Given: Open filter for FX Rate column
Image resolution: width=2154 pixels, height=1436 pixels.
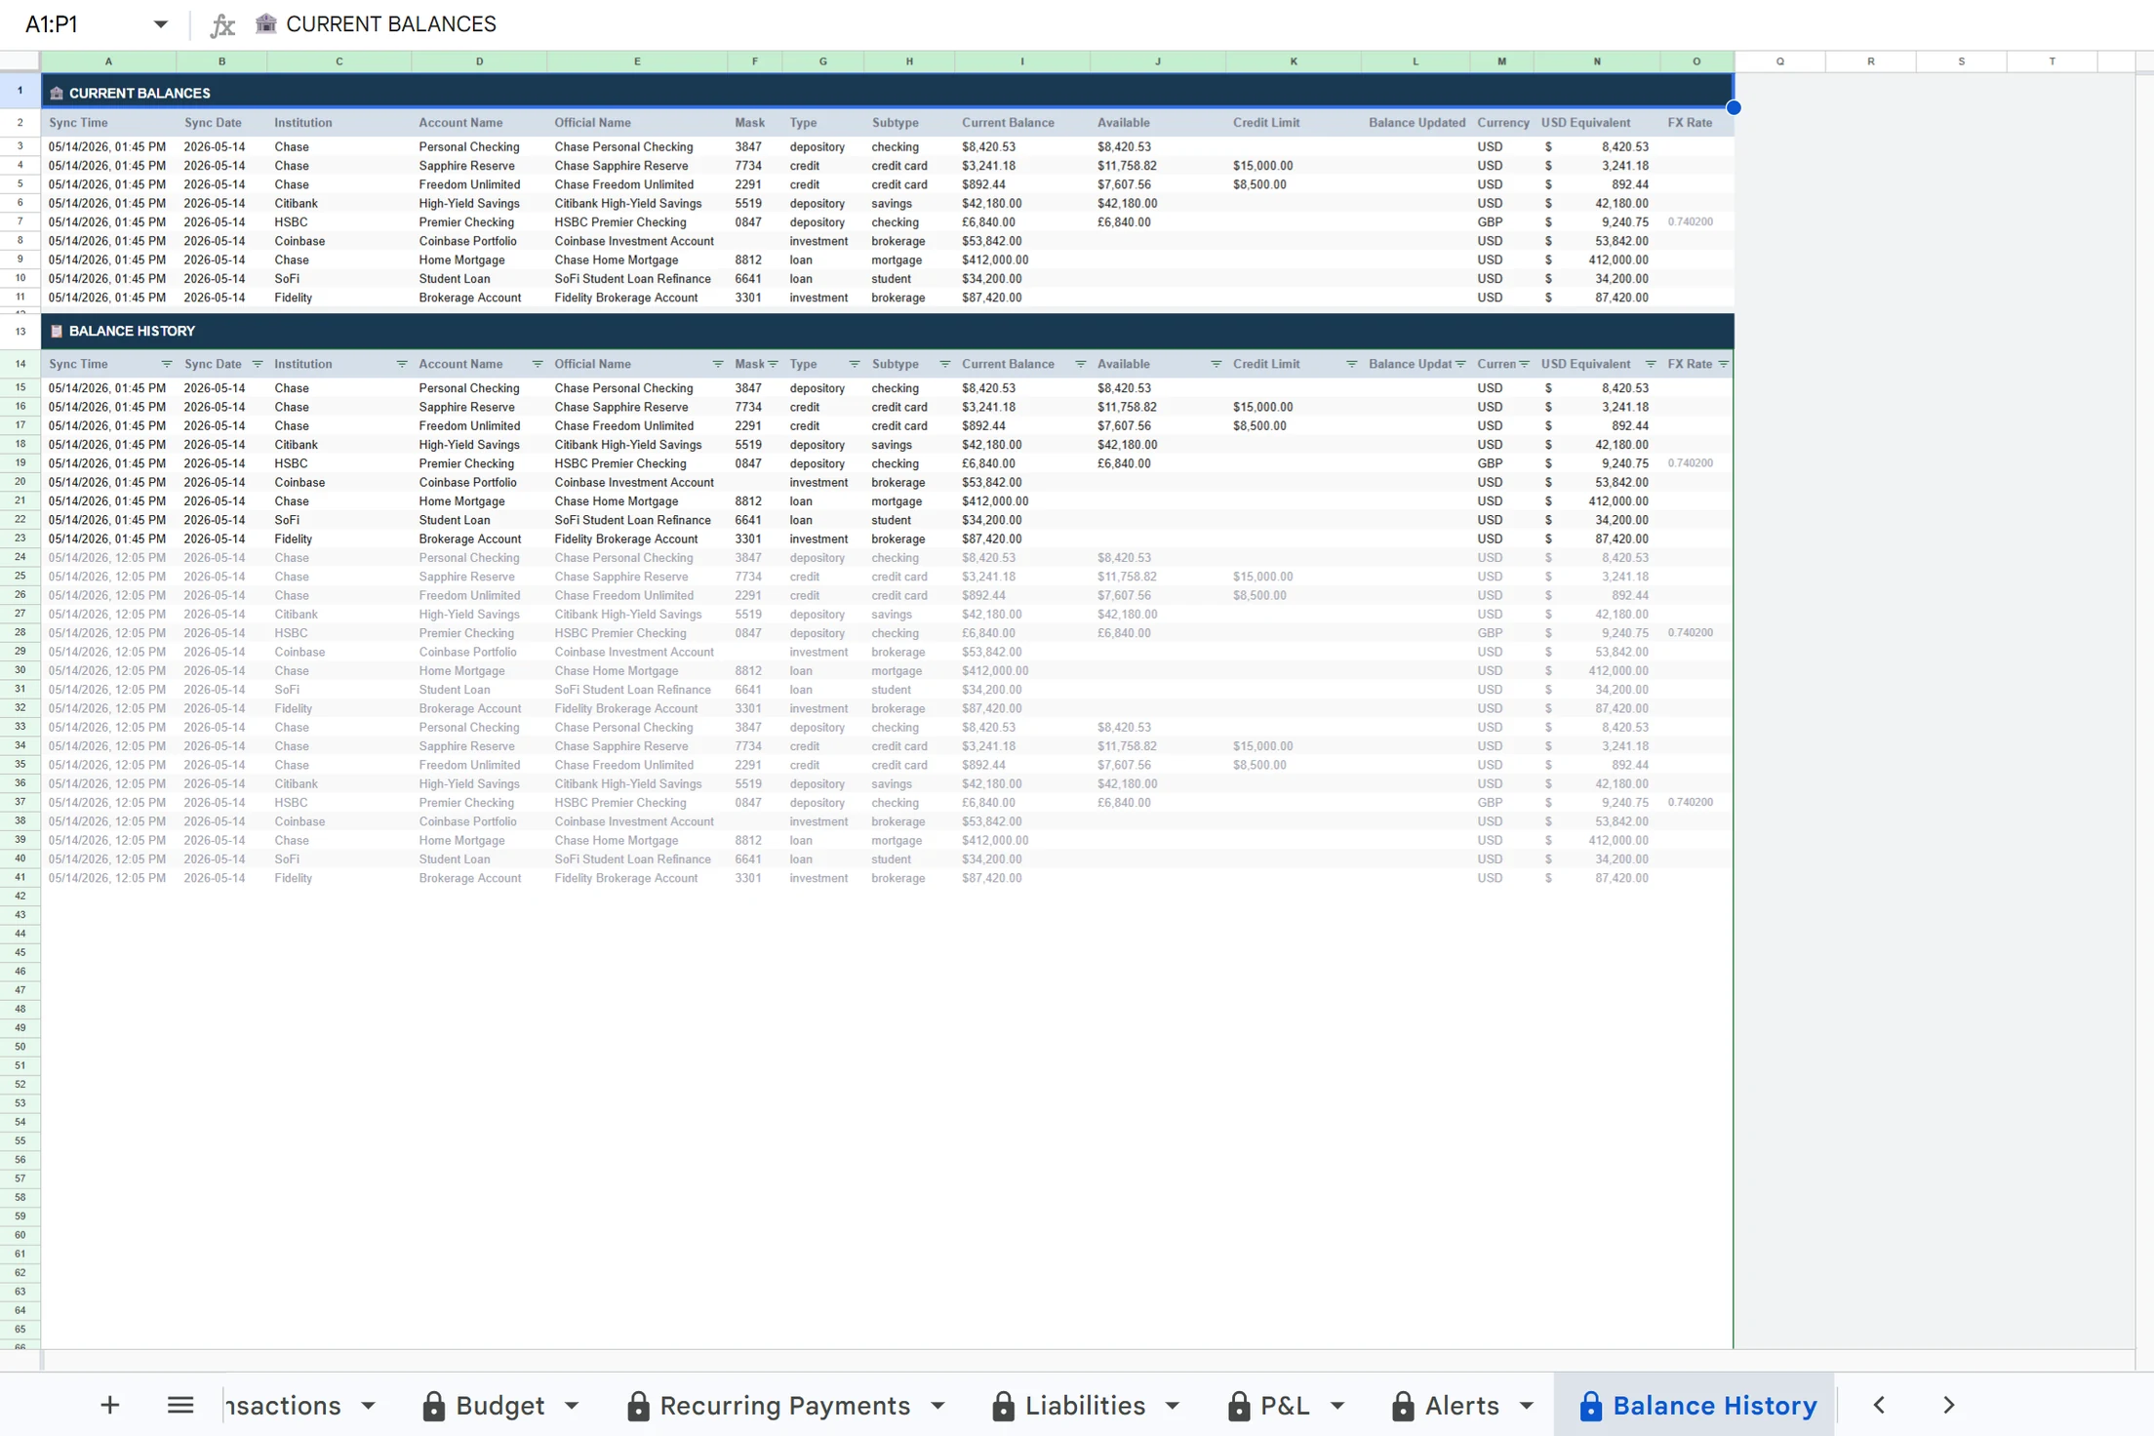Looking at the screenshot, I should coord(1724,364).
